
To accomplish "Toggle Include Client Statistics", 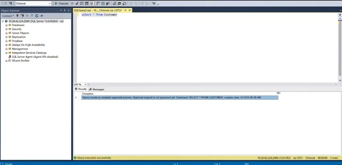I will click(108, 4).
